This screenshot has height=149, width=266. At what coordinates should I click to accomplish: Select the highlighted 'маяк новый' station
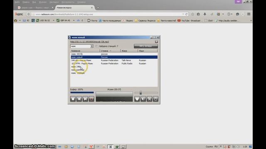click(114, 57)
